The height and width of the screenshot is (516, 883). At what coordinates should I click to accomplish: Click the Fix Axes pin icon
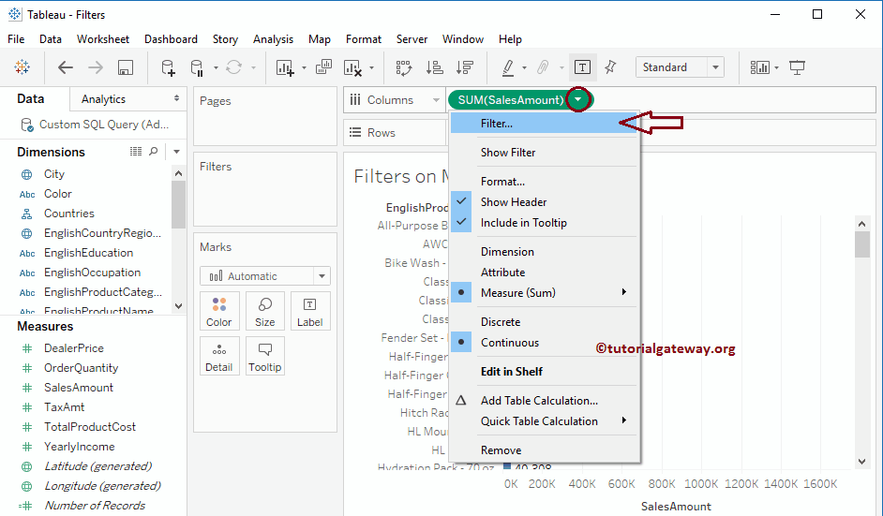pyautogui.click(x=610, y=67)
